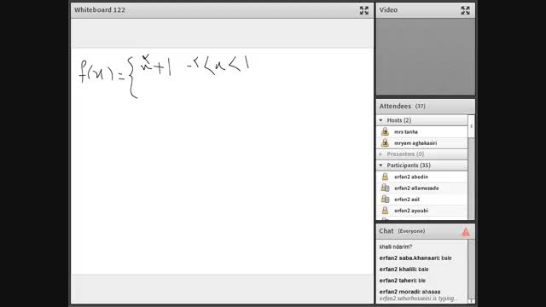Click the Chat panel title header
Screen dimensions: 546x307
coord(425,231)
